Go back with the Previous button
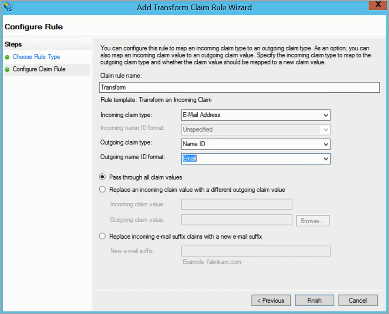The height and width of the screenshot is (314, 389). [271, 301]
